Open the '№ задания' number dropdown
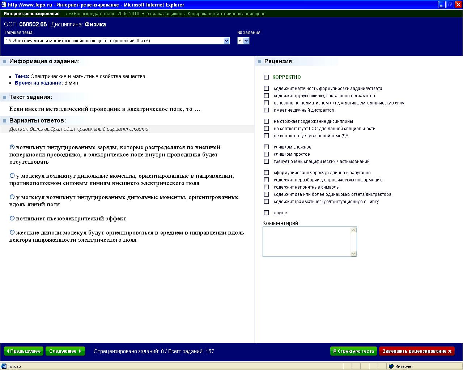 243,41
